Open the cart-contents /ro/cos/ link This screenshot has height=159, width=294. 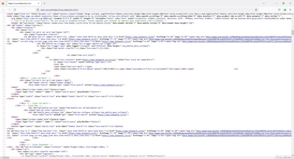click(x=100, y=60)
